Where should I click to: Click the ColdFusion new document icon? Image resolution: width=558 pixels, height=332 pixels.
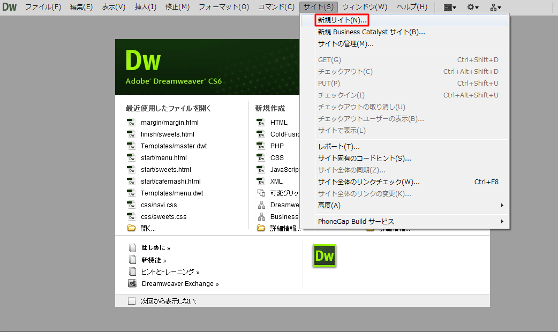point(261,134)
